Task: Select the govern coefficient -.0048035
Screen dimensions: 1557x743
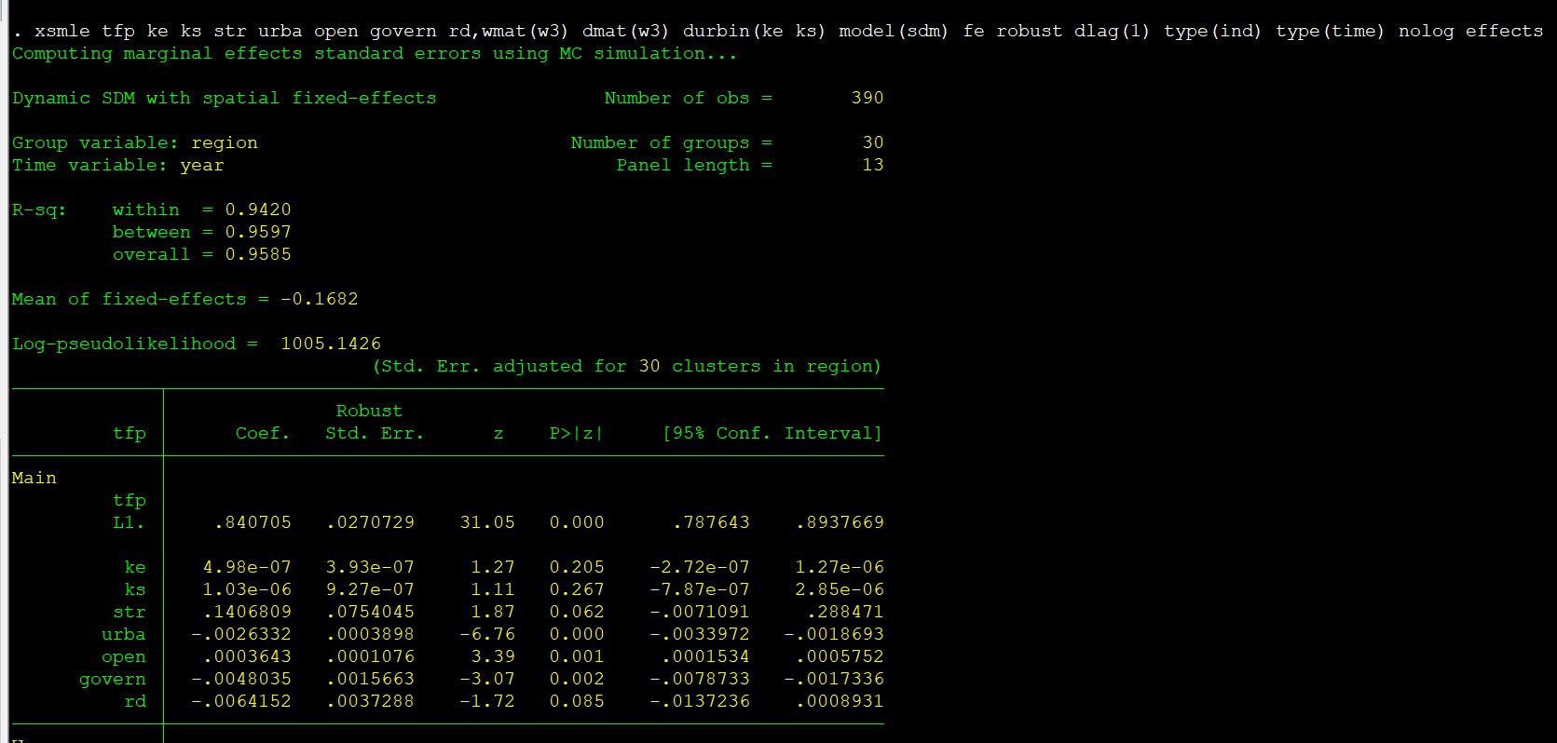Action: [x=241, y=679]
